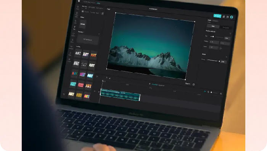Open the square icon left of the avatar
The height and width of the screenshot is (151, 267).
point(227,17)
